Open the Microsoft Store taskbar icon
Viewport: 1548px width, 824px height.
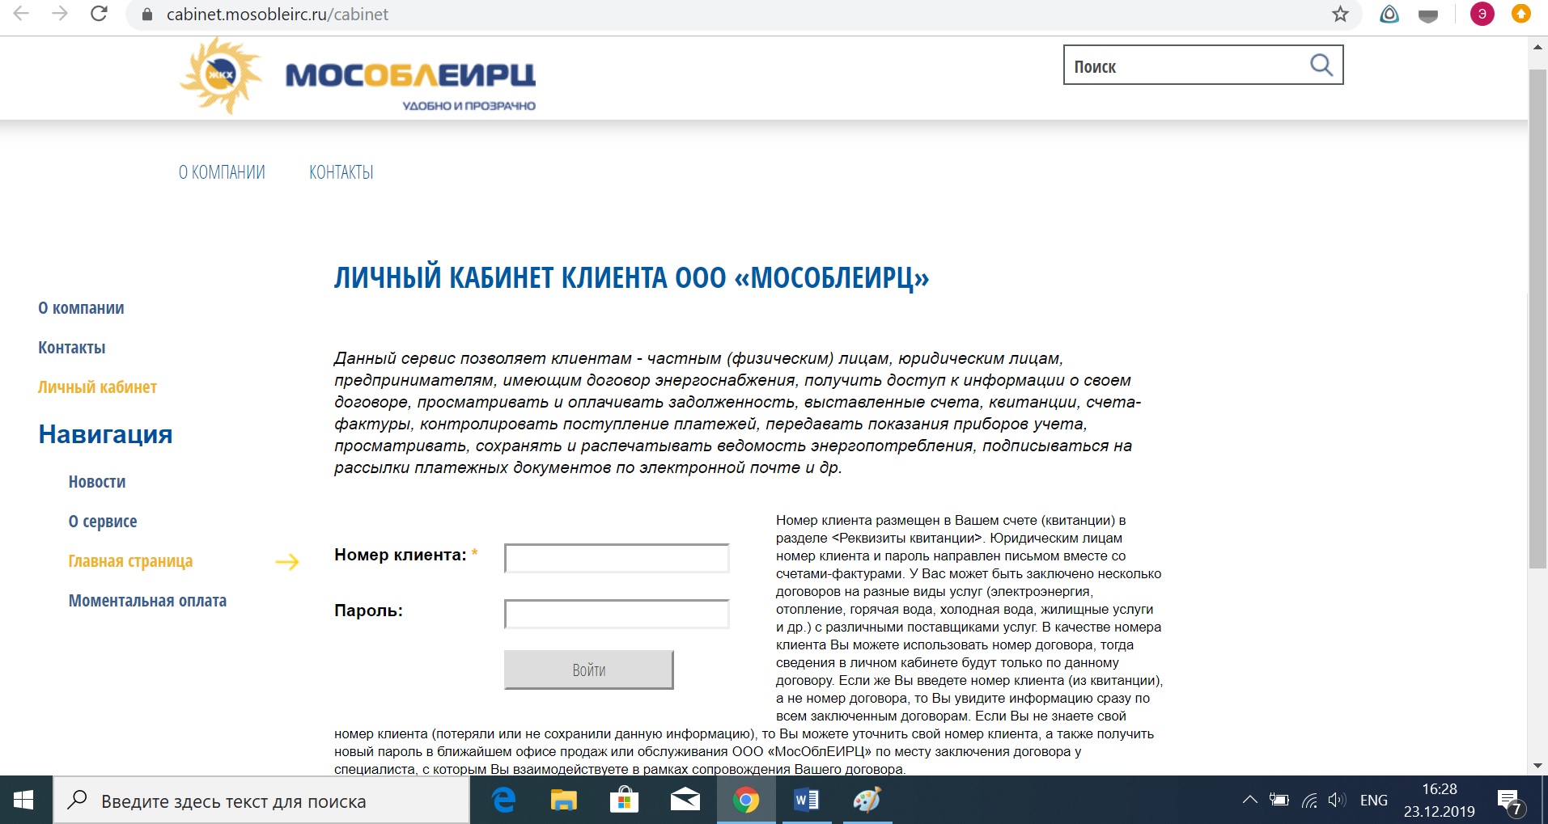click(x=624, y=801)
